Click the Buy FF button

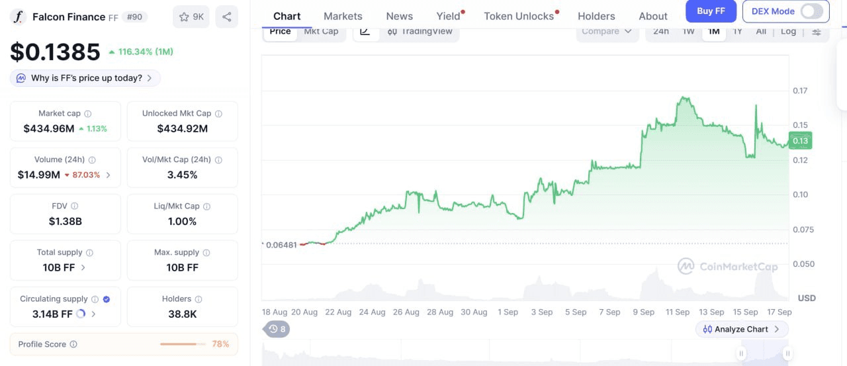click(x=711, y=11)
